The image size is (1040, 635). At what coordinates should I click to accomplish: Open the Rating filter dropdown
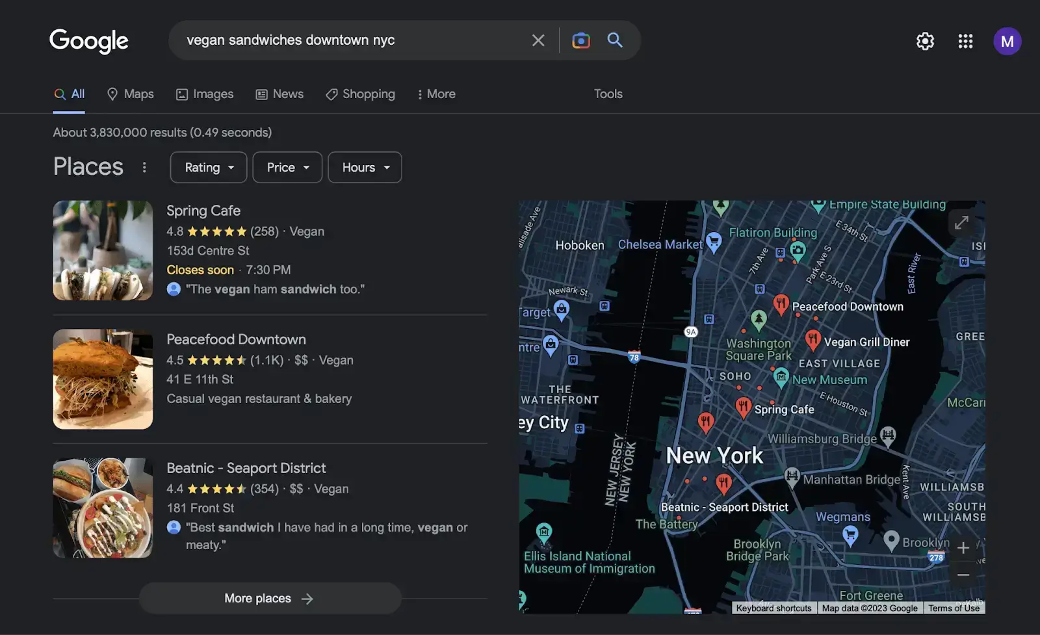click(x=209, y=168)
